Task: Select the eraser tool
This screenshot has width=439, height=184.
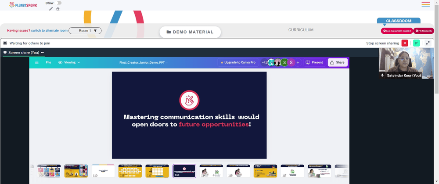Action: tap(58, 9)
